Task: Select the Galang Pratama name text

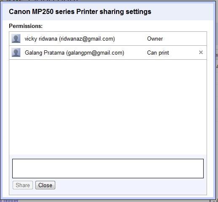Action: click(45, 53)
